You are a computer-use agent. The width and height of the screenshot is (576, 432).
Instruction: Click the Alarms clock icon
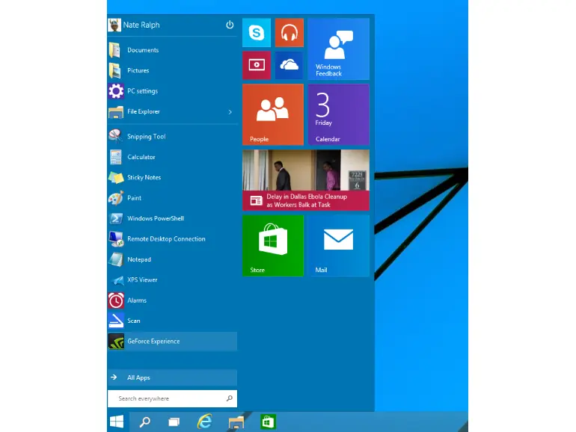[x=116, y=300]
